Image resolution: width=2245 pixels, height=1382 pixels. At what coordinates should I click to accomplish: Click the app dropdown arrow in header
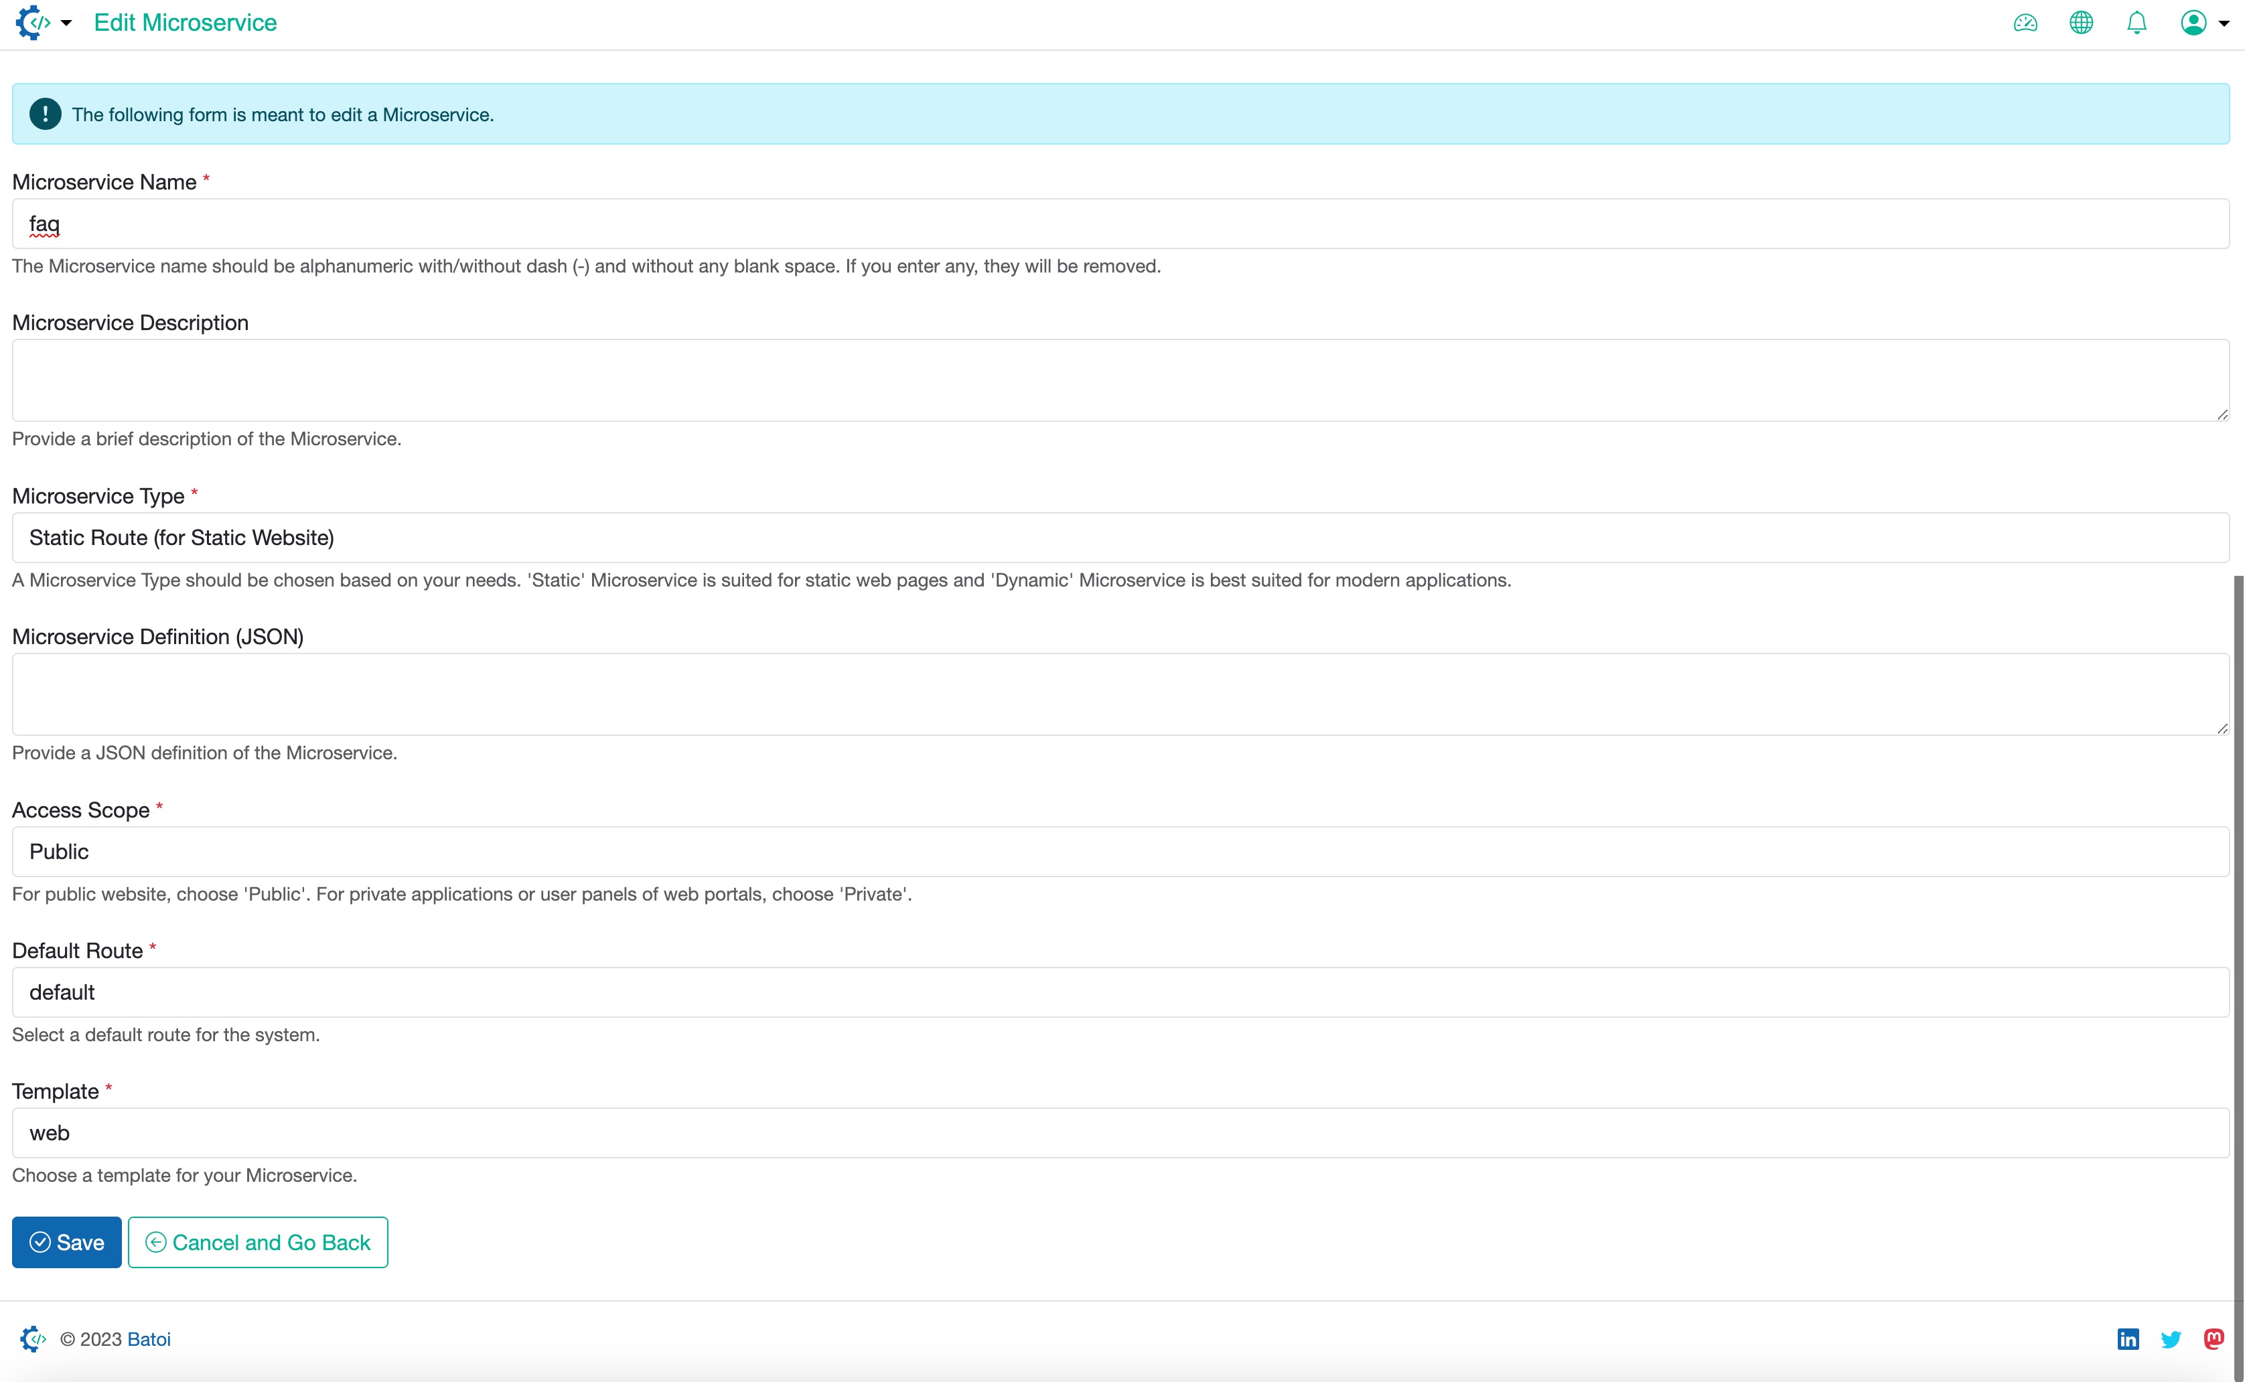coord(60,23)
